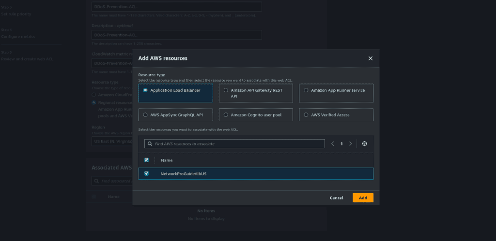Click the Description input field behind dialog
The height and width of the screenshot is (241, 496).
tap(176, 35)
